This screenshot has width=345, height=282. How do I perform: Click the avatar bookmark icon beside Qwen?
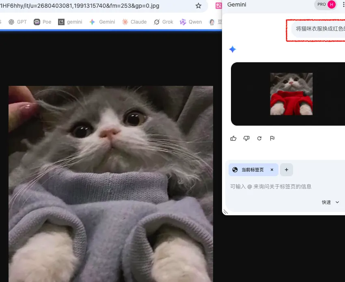212,22
